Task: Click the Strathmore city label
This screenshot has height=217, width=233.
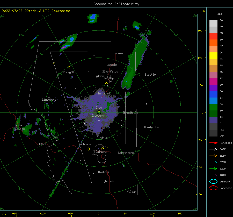Action: pos(126,153)
